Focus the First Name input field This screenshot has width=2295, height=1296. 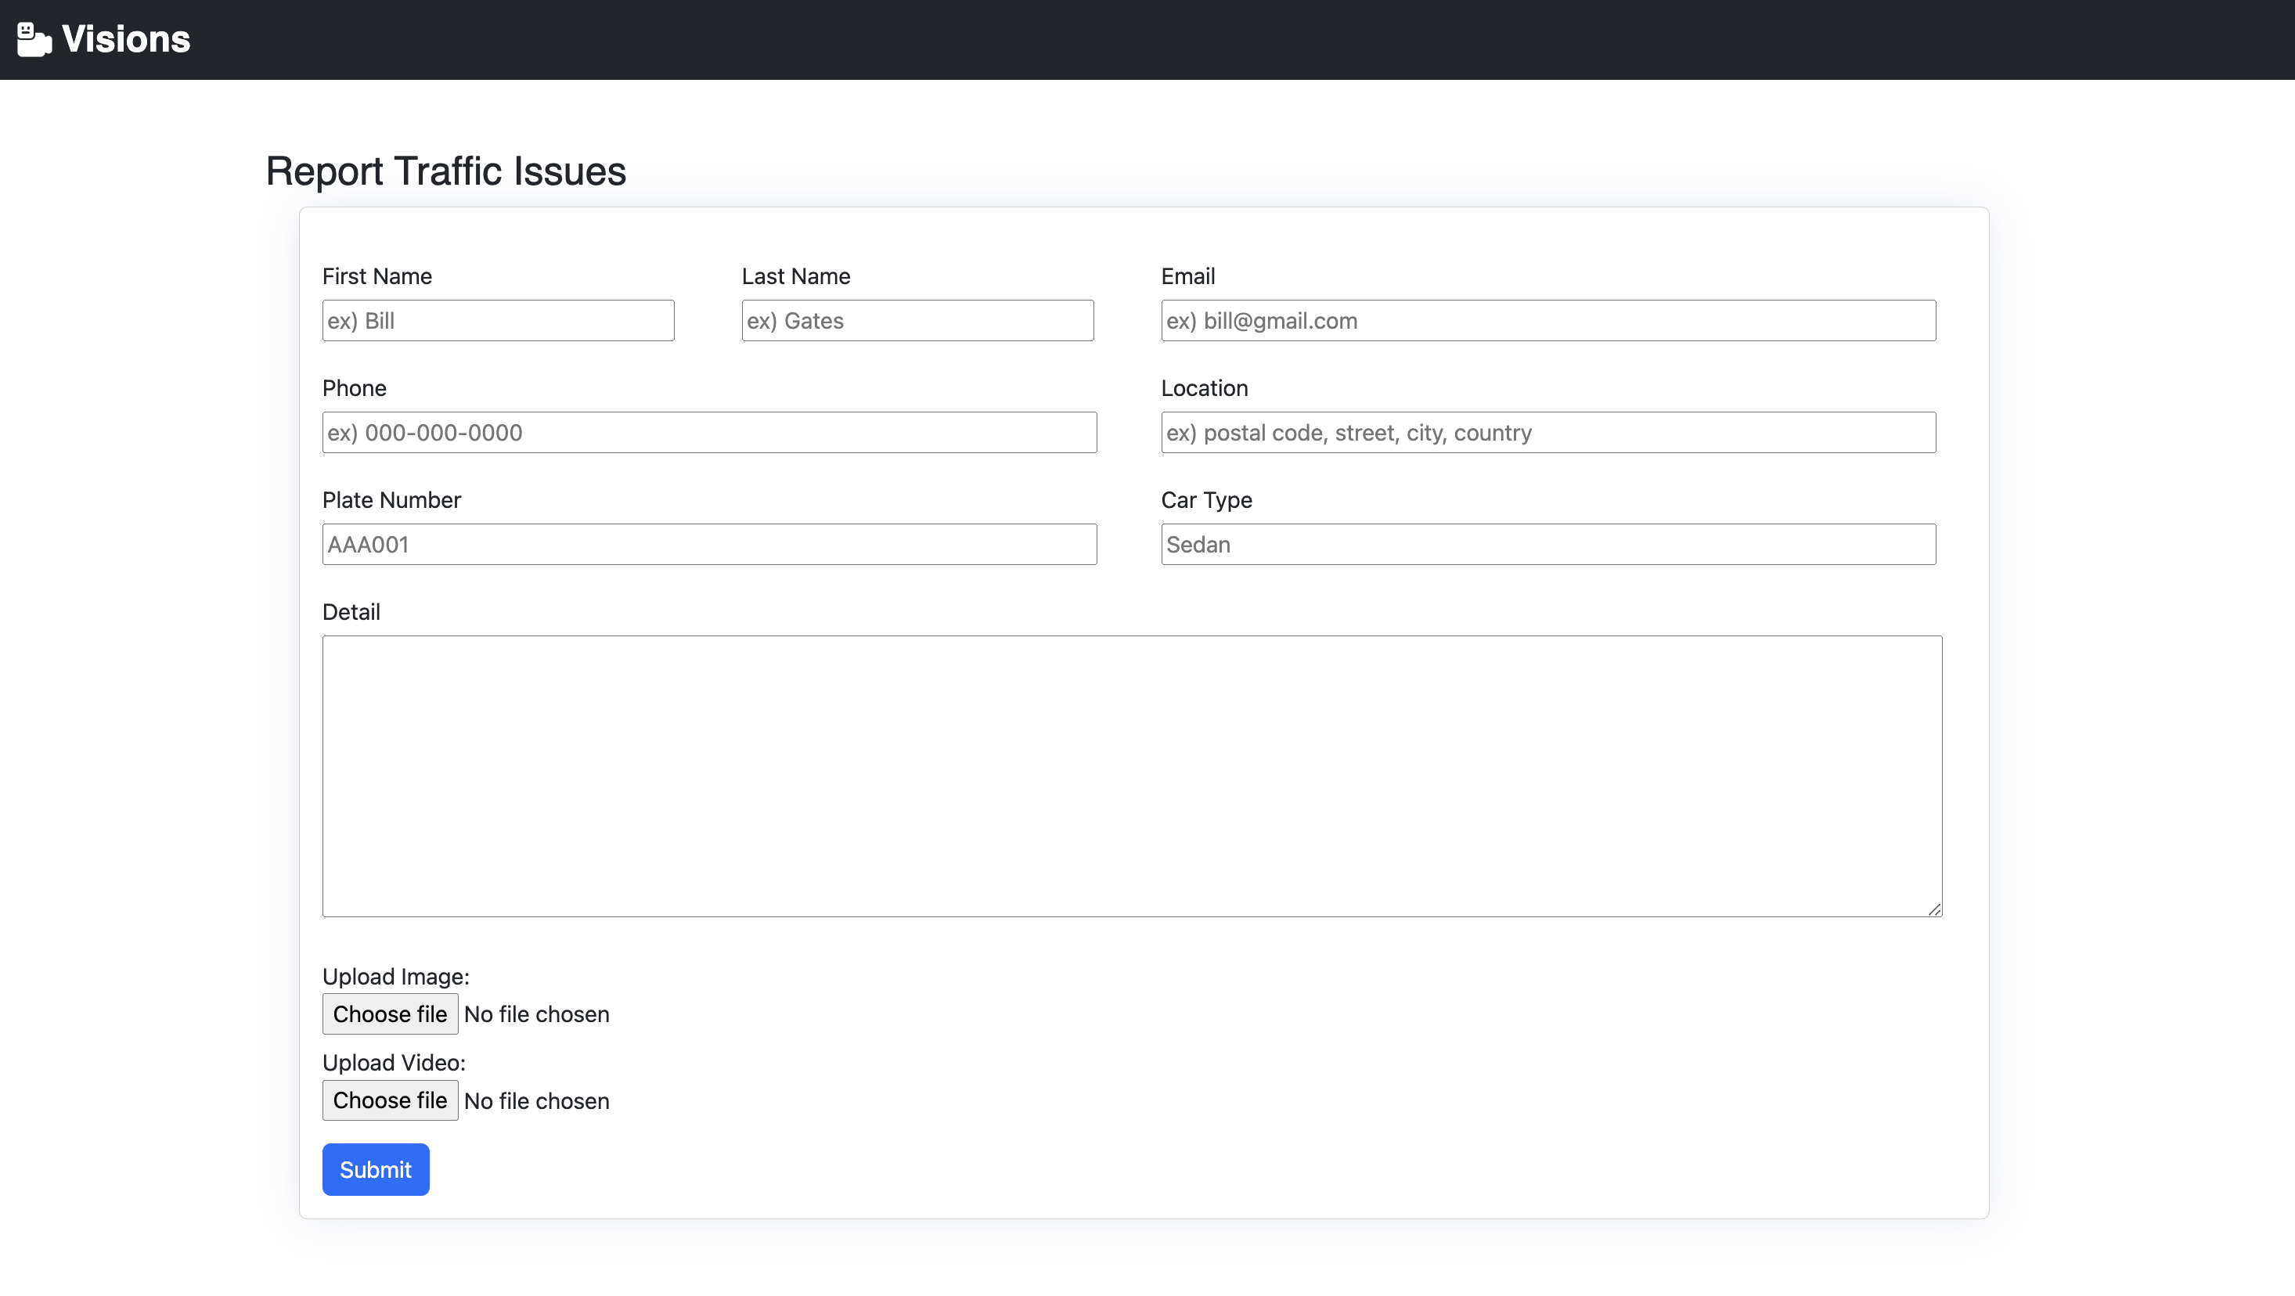point(498,321)
